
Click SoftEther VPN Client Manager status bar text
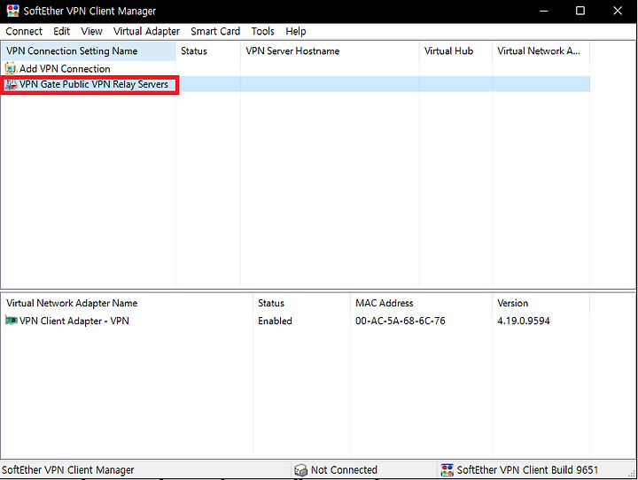[x=68, y=470]
